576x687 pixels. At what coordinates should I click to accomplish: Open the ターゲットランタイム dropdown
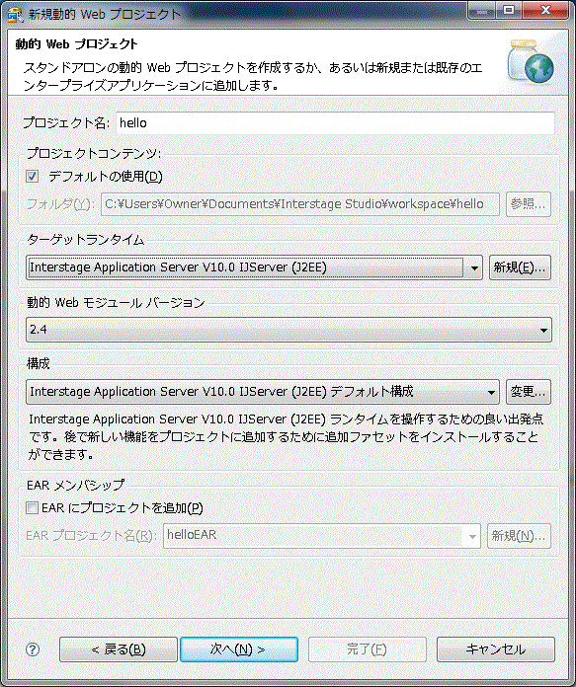click(254, 267)
